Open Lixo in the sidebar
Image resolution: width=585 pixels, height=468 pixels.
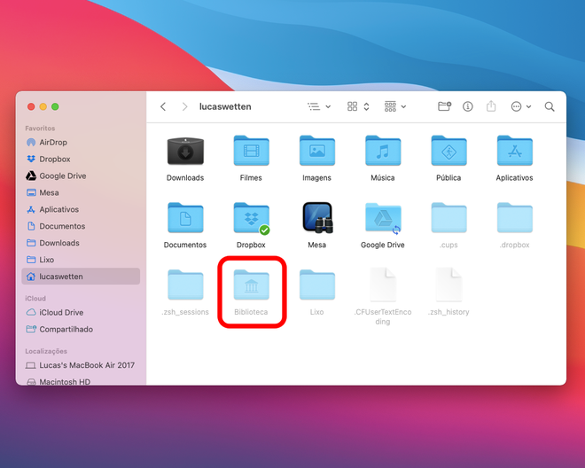pos(81,260)
